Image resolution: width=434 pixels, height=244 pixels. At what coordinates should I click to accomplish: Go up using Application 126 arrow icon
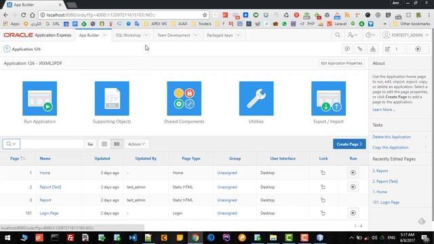click(x=7, y=49)
